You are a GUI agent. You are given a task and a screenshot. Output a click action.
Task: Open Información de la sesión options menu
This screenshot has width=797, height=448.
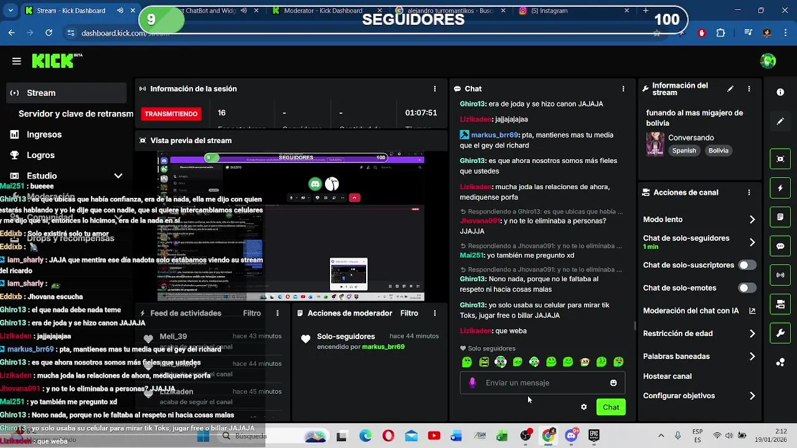point(435,89)
